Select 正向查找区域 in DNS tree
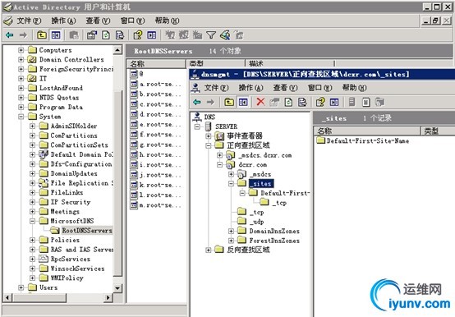 point(248,145)
